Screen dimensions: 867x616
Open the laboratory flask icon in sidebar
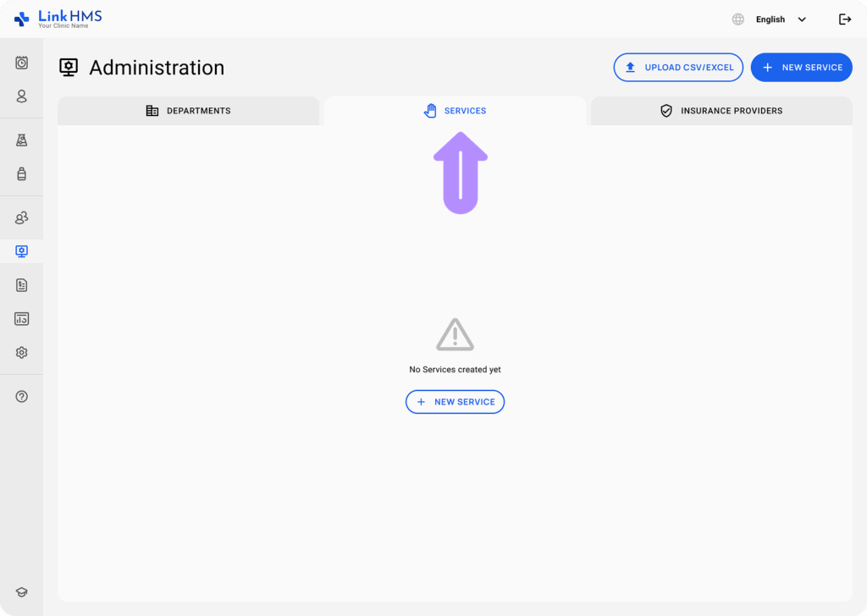click(22, 140)
